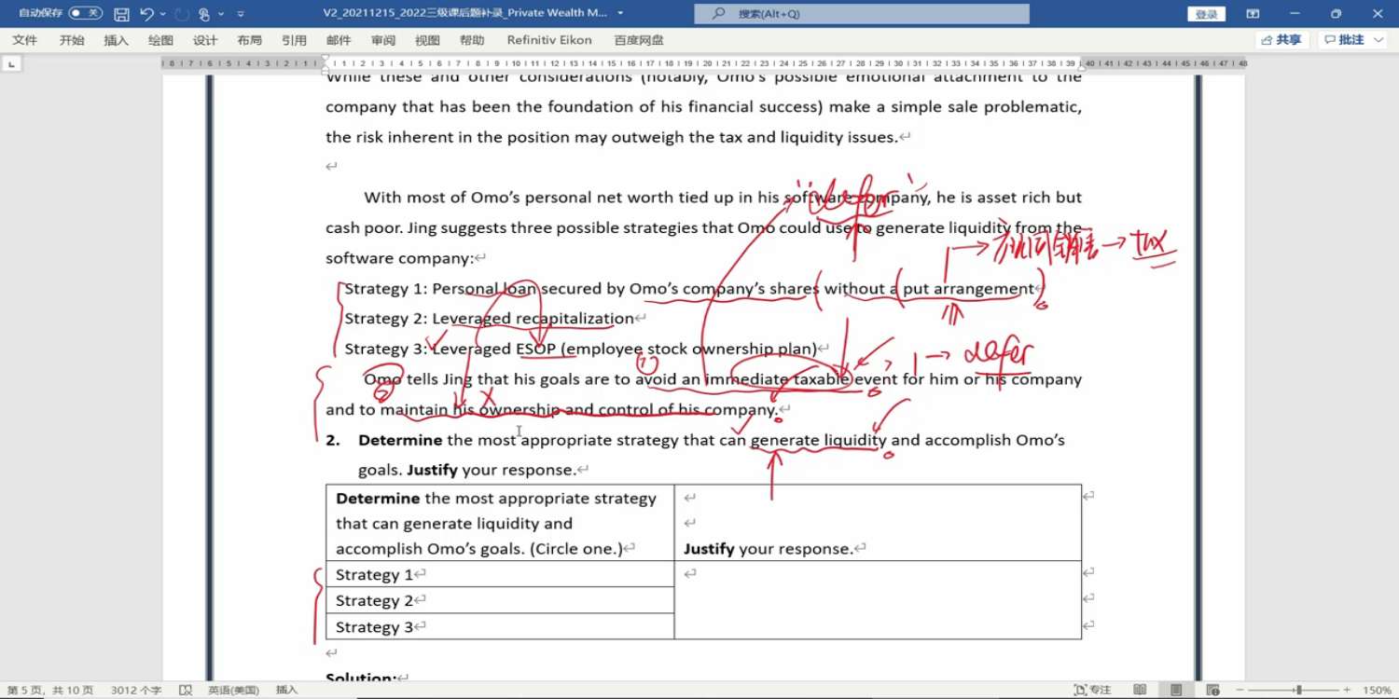
Task: Click the 登录 sign-in button
Action: click(x=1206, y=14)
